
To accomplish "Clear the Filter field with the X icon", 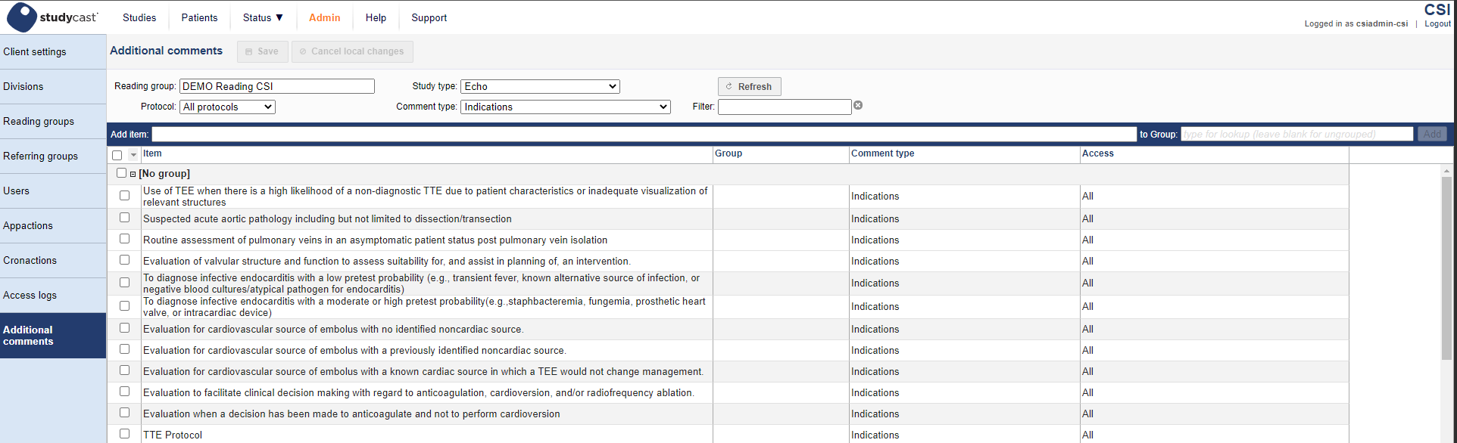I will pyautogui.click(x=858, y=106).
